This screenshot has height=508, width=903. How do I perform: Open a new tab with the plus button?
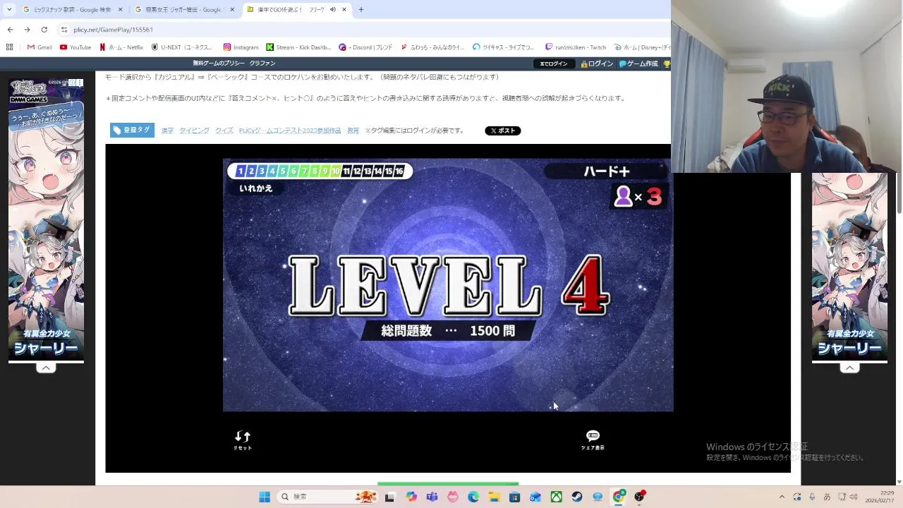(361, 10)
